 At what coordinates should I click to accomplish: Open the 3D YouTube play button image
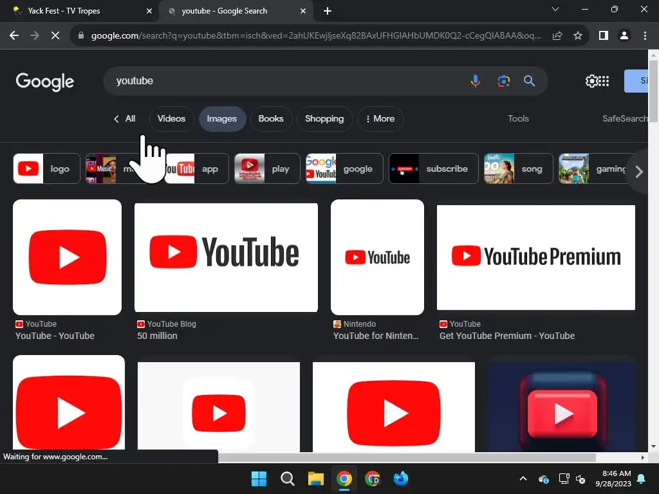pyautogui.click(x=562, y=407)
